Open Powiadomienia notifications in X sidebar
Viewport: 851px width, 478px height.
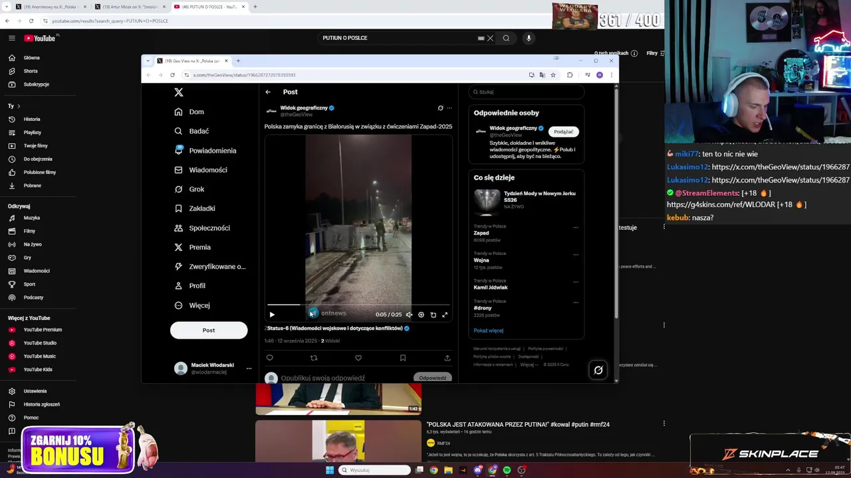coord(205,151)
